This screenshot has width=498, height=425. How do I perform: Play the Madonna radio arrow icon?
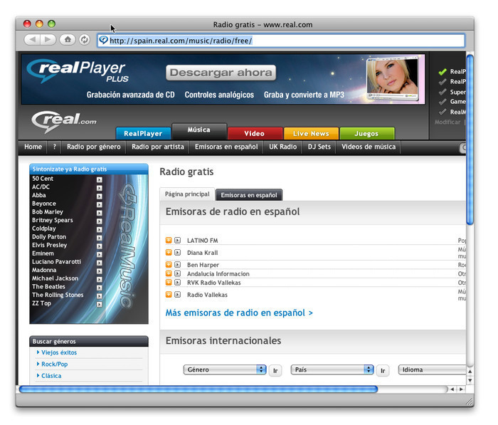tap(100, 271)
